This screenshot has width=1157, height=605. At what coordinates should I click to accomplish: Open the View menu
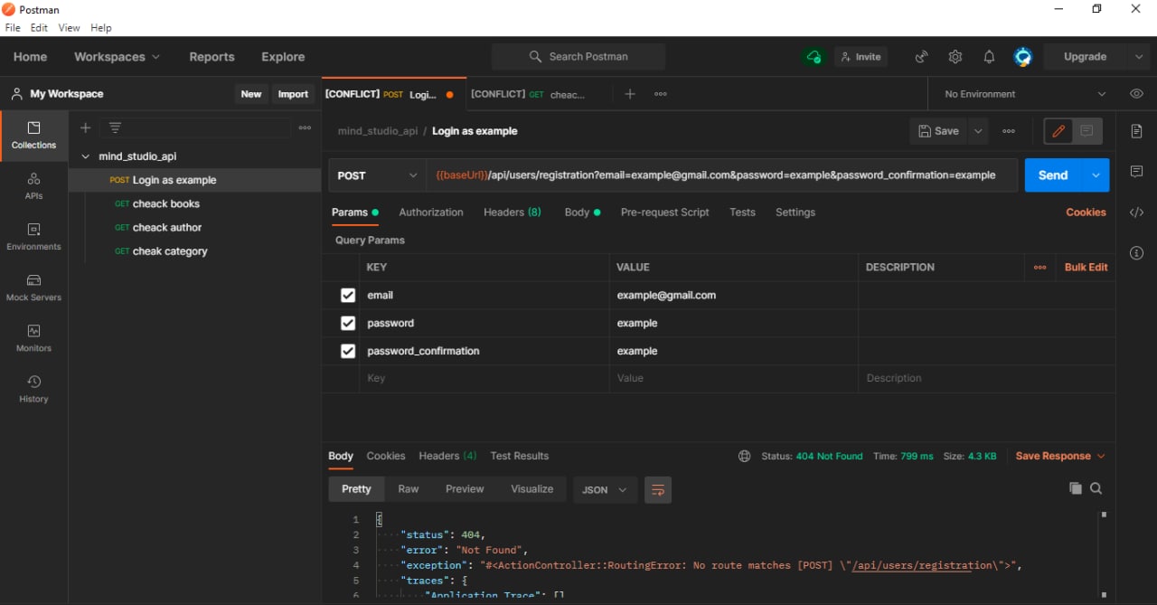point(70,28)
